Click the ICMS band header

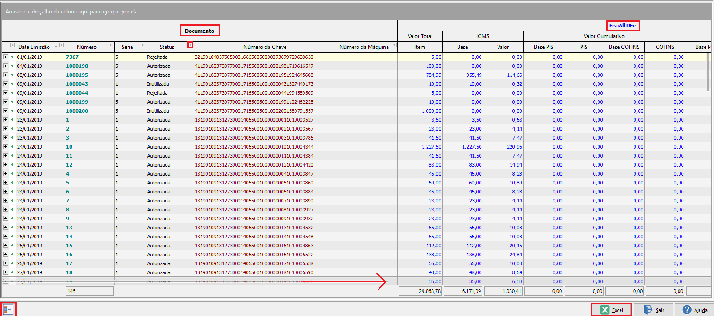(483, 36)
